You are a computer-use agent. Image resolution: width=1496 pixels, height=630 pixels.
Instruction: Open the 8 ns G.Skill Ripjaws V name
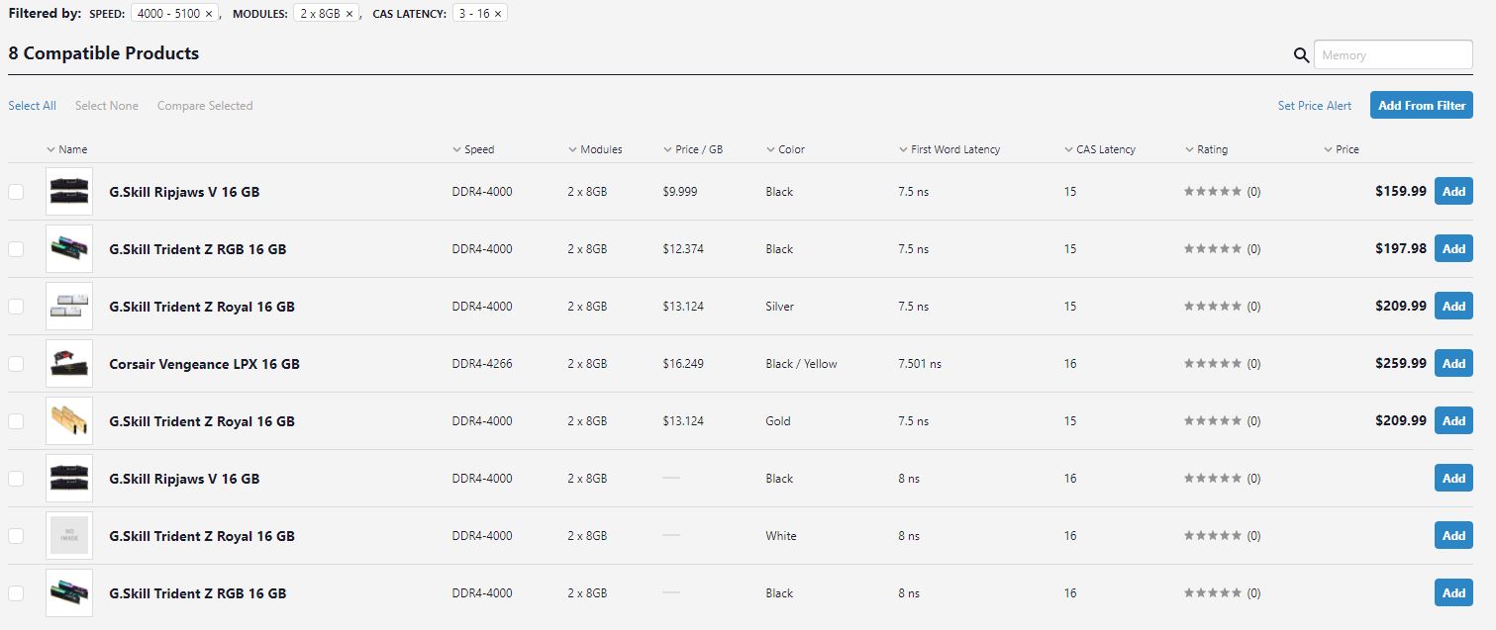tap(184, 479)
